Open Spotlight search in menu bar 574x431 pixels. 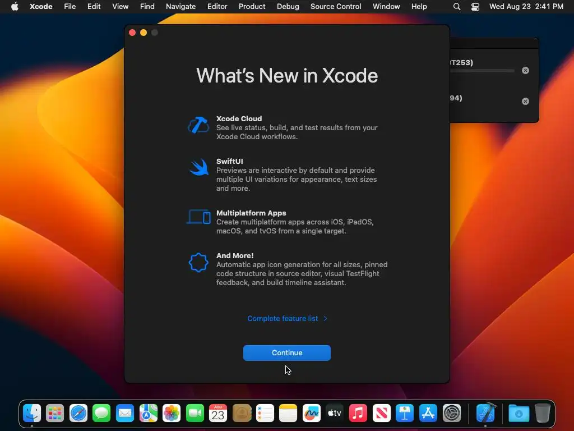(456, 7)
